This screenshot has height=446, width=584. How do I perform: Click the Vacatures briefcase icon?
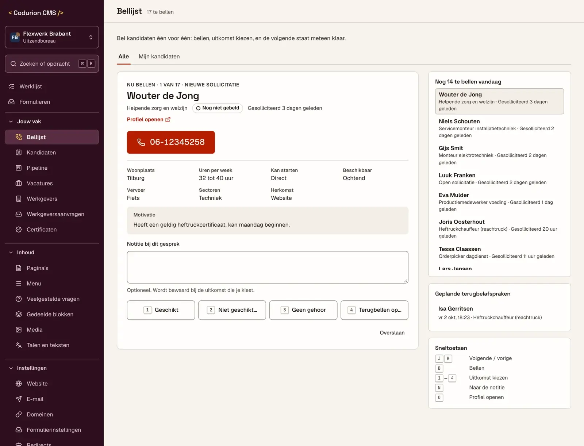coord(19,183)
